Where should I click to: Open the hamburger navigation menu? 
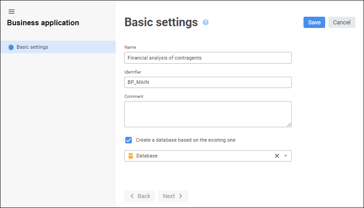click(x=11, y=12)
